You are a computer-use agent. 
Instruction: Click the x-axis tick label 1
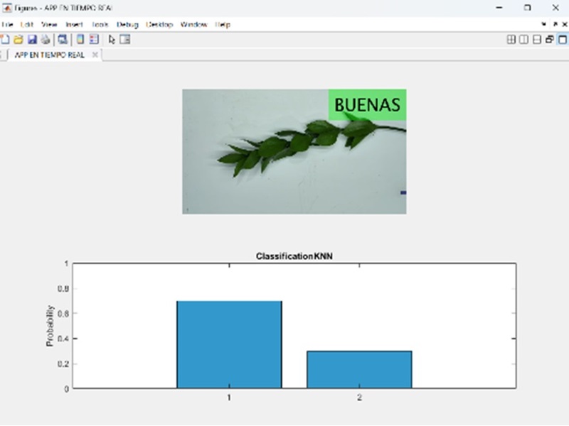(229, 398)
